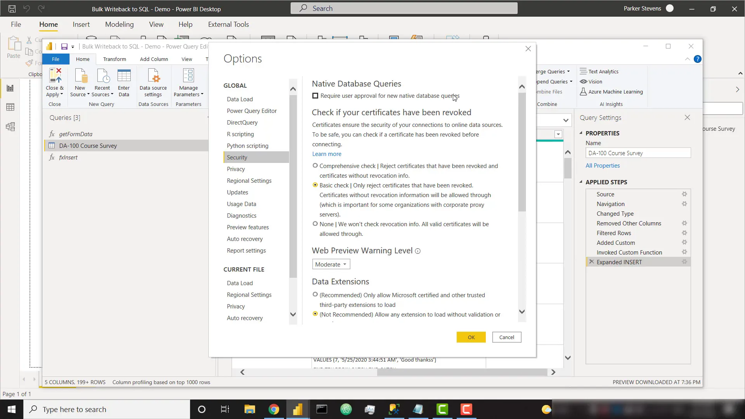Click the Enter Data icon
This screenshot has width=745, height=419.
pyautogui.click(x=124, y=75)
